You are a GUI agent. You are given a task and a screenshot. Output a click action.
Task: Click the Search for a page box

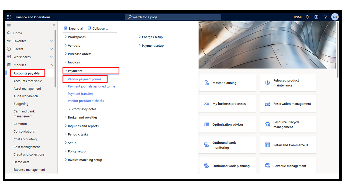pos(173,17)
